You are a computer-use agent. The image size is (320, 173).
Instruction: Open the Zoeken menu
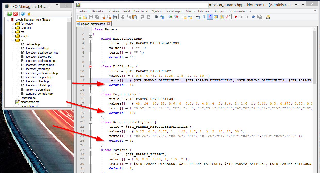coord(114,11)
